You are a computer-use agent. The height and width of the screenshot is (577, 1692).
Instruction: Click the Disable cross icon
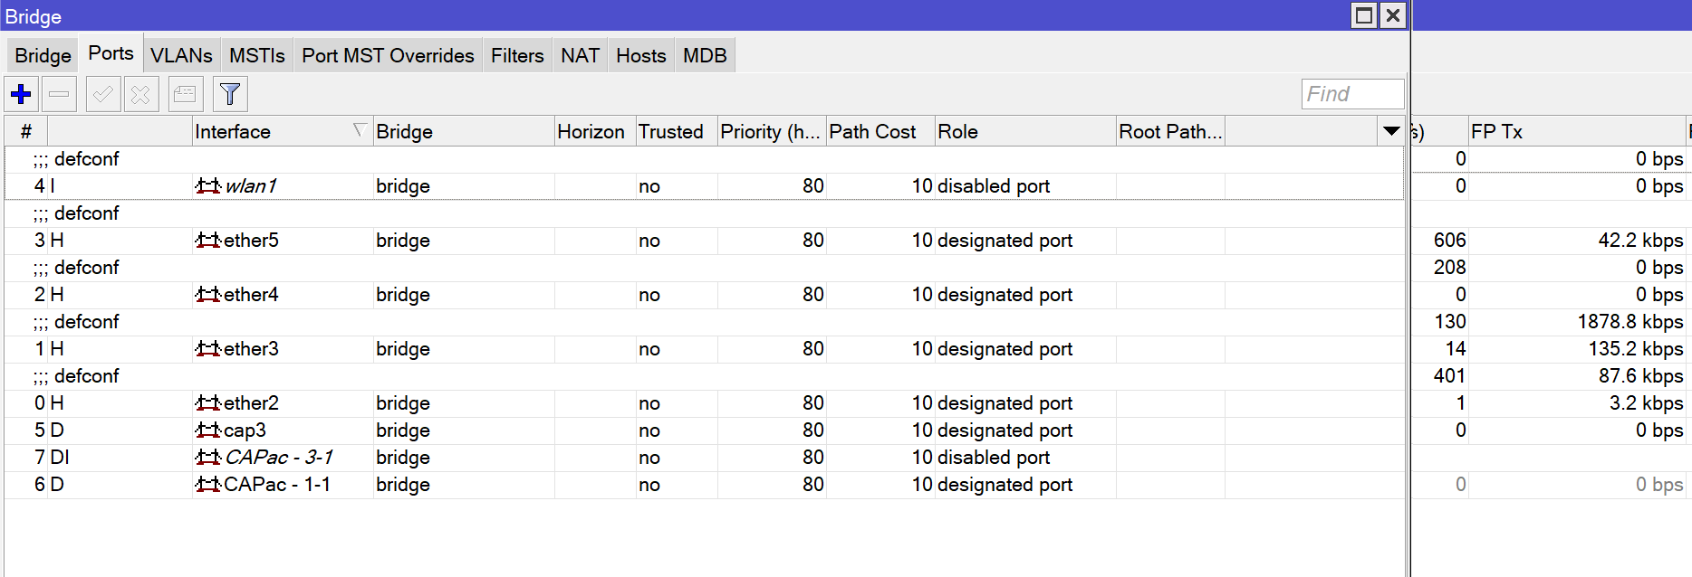[x=140, y=94]
